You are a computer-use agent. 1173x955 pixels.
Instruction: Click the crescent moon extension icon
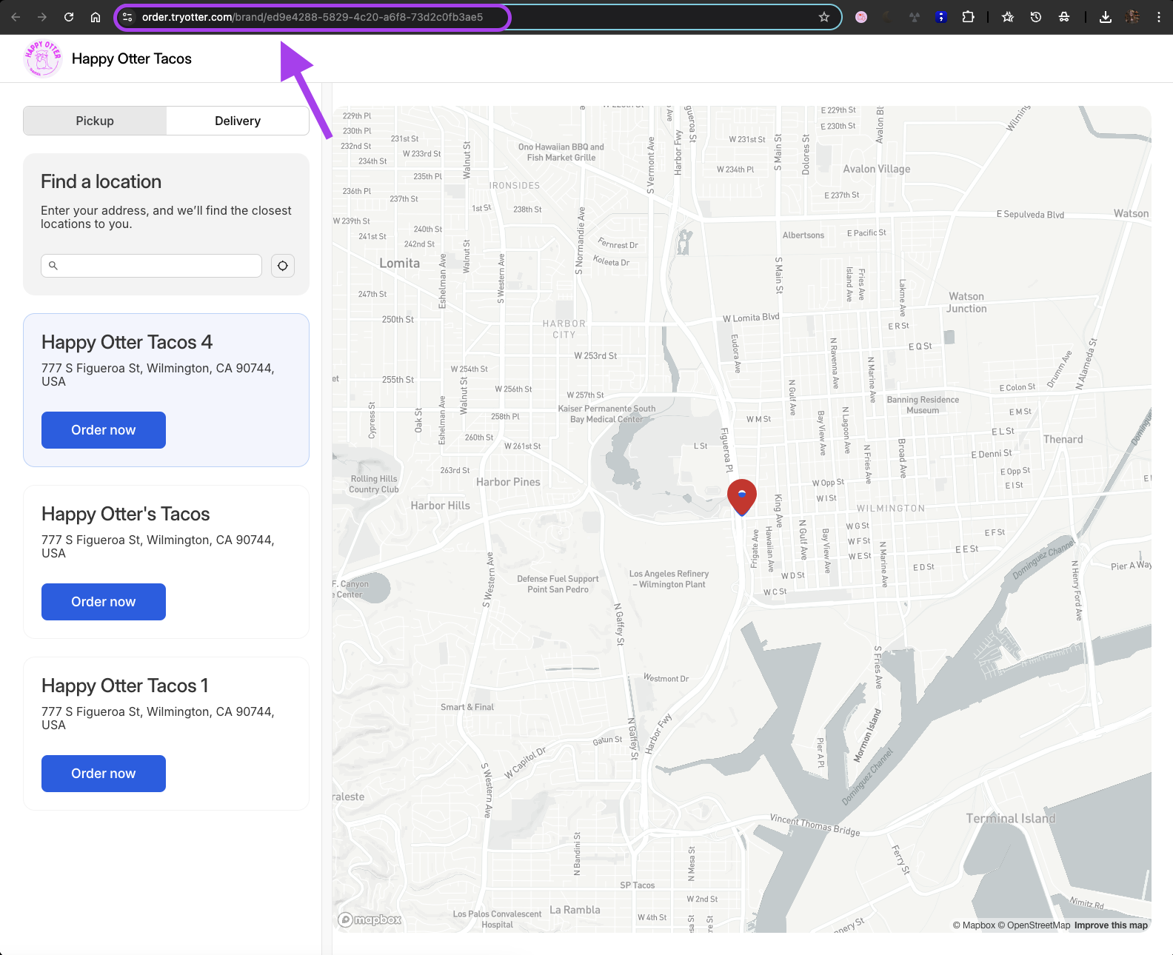point(888,17)
